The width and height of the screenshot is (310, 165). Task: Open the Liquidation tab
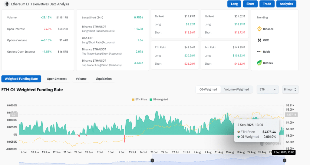pyautogui.click(x=104, y=79)
